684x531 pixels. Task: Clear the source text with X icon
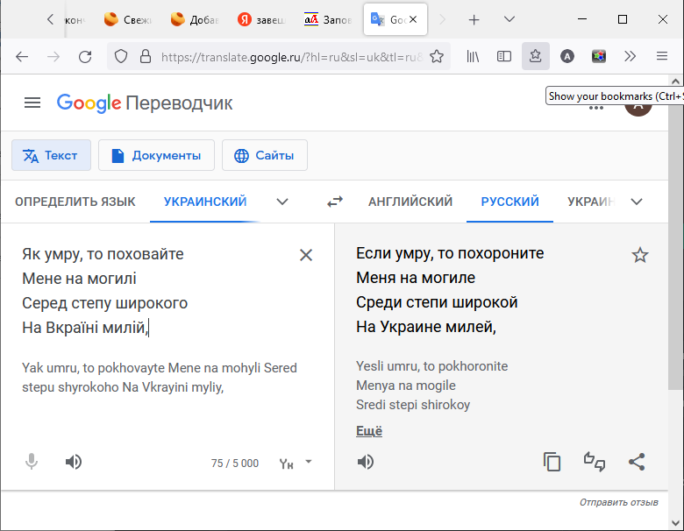[306, 255]
